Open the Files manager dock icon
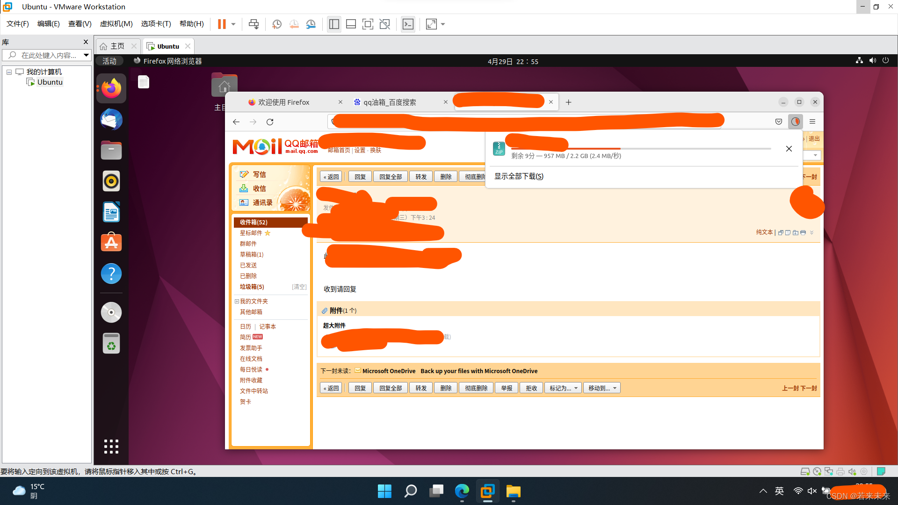 coord(111,150)
